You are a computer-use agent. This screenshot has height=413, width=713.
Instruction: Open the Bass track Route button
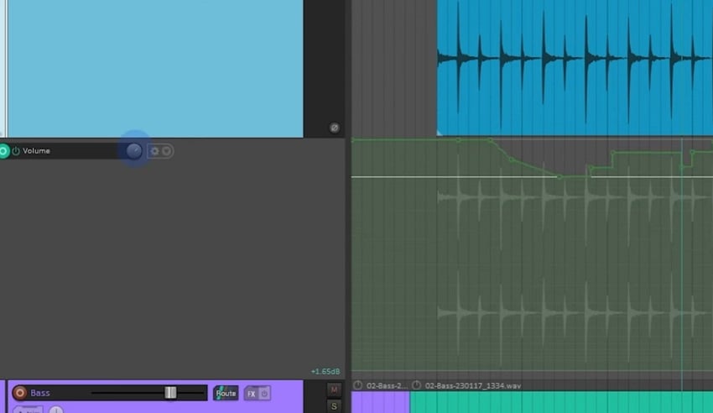pos(226,393)
